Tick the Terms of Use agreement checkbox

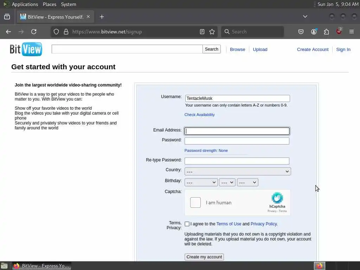187,224
